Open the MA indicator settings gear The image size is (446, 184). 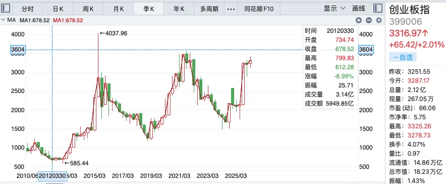tap(379, 20)
